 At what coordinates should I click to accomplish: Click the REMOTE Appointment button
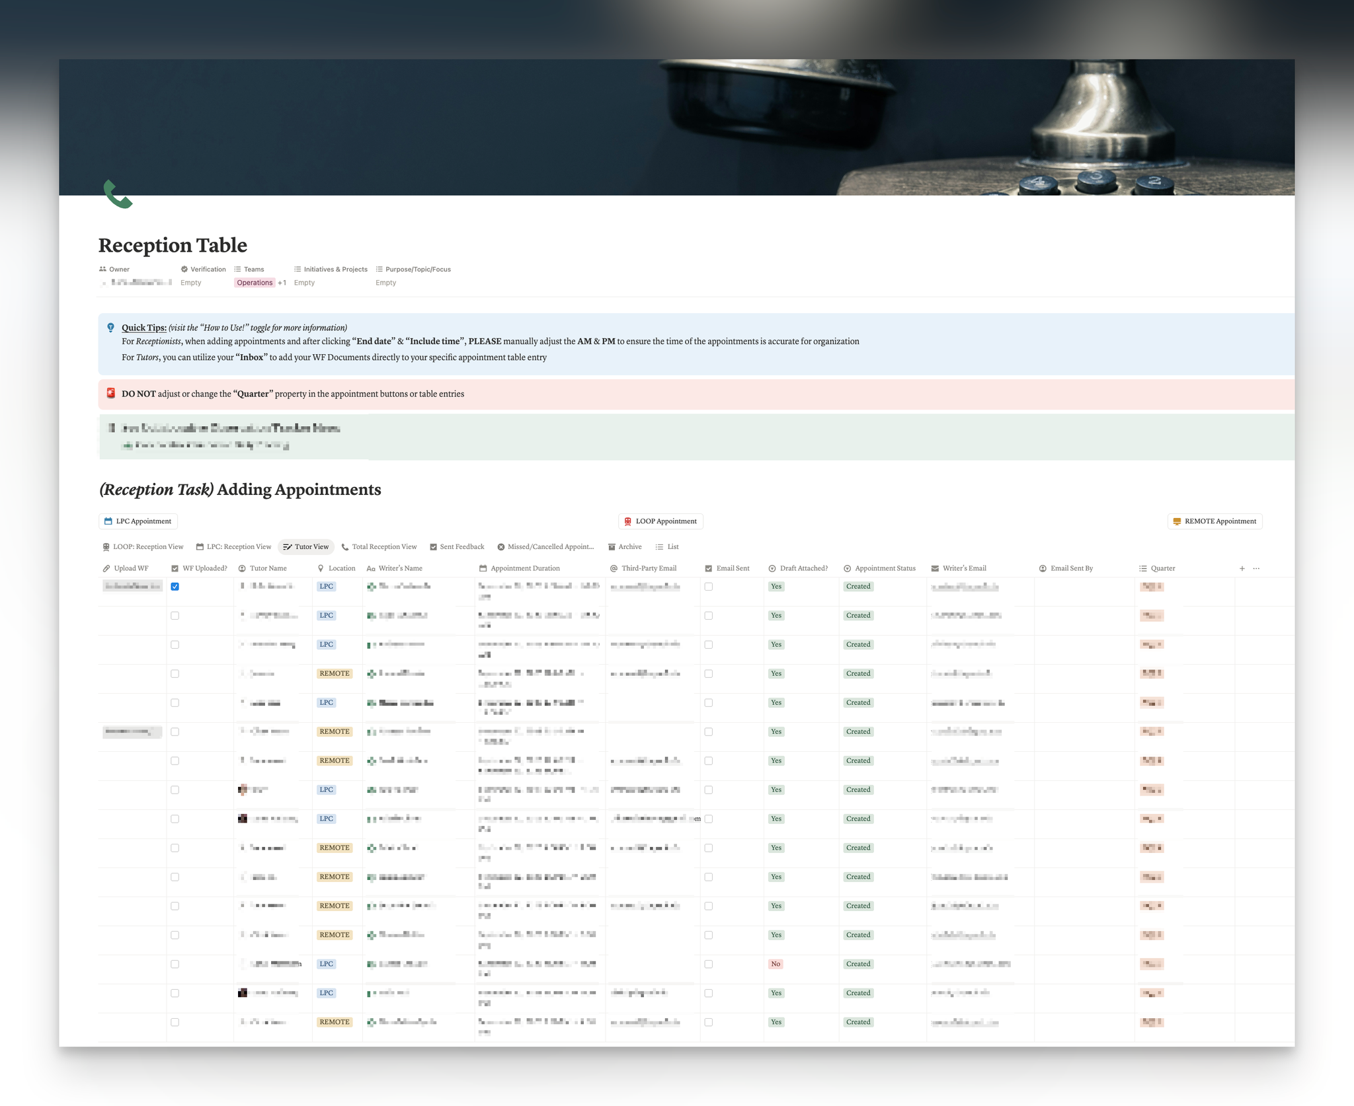pyautogui.click(x=1214, y=521)
